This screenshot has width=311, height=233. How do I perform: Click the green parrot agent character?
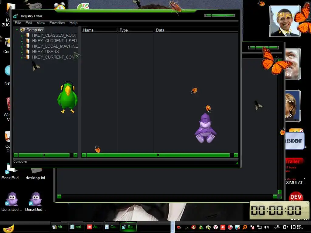(67, 97)
